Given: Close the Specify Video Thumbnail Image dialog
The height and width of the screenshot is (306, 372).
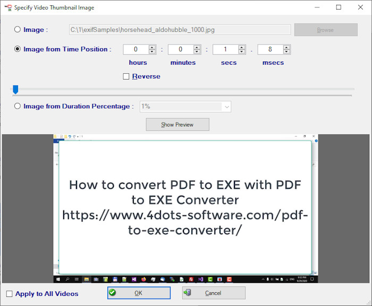Looking at the screenshot, I should point(360,7).
